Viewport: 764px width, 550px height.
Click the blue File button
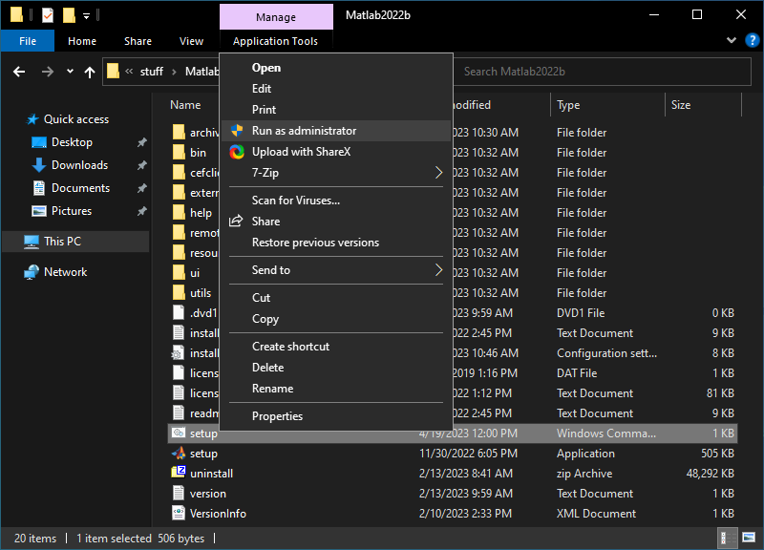click(x=28, y=41)
